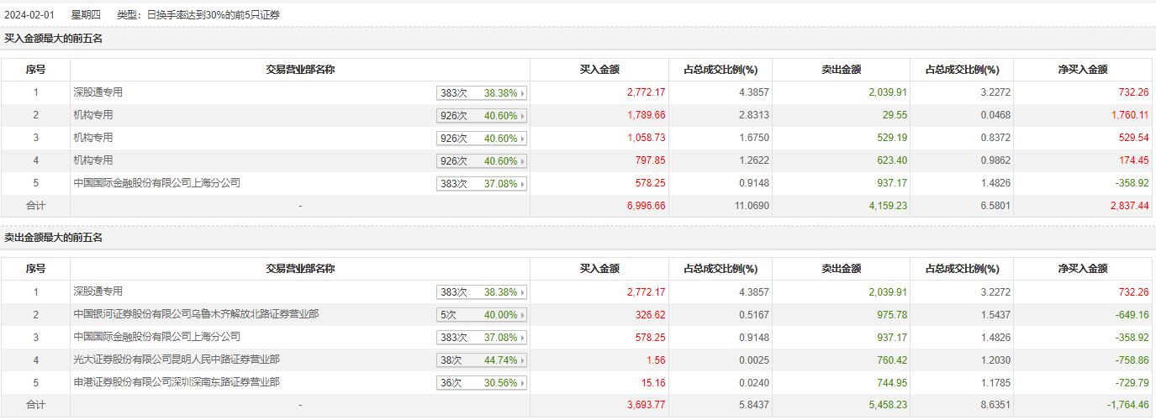
Task: Expand the 5次 40.00% badge arrow
Action: (x=523, y=315)
